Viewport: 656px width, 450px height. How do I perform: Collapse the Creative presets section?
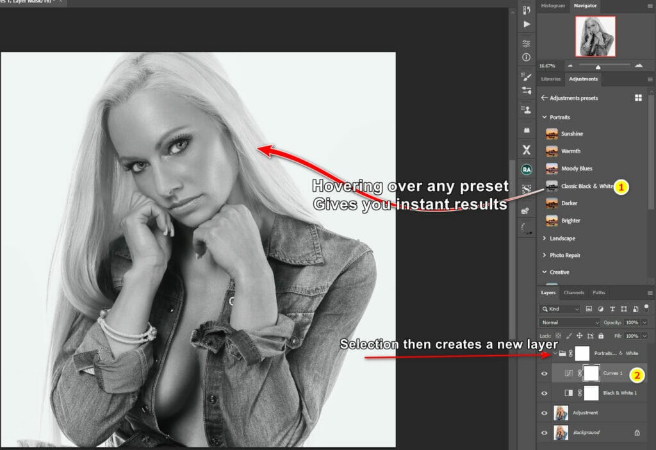coord(545,272)
